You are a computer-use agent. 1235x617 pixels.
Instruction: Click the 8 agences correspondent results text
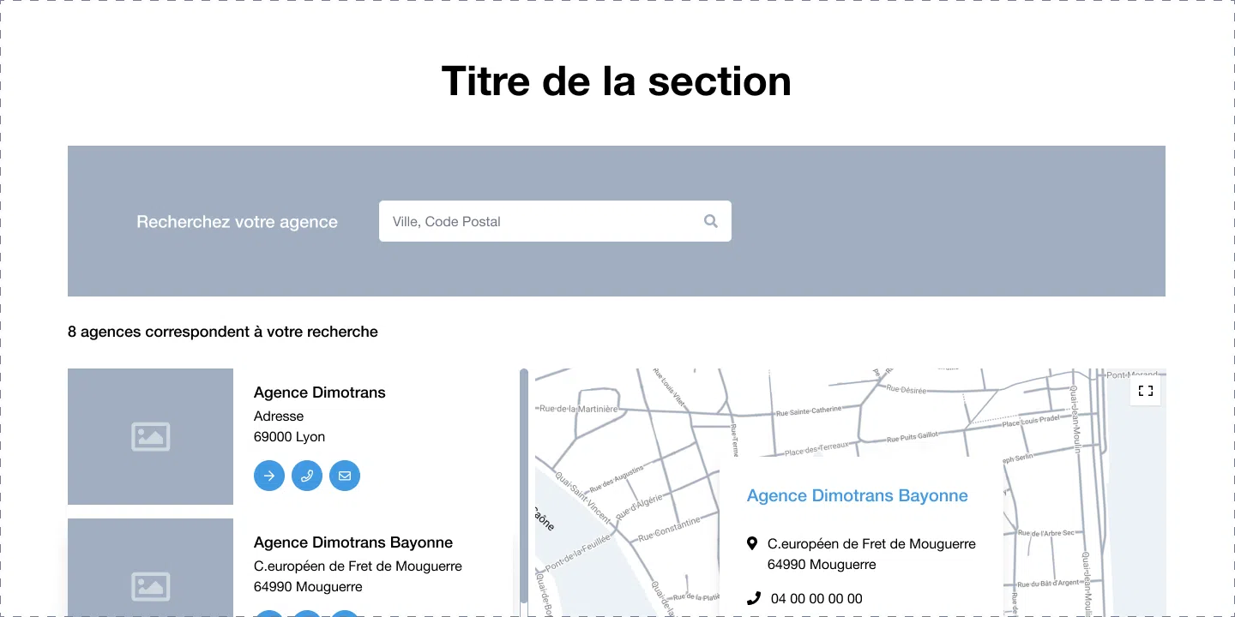click(222, 332)
